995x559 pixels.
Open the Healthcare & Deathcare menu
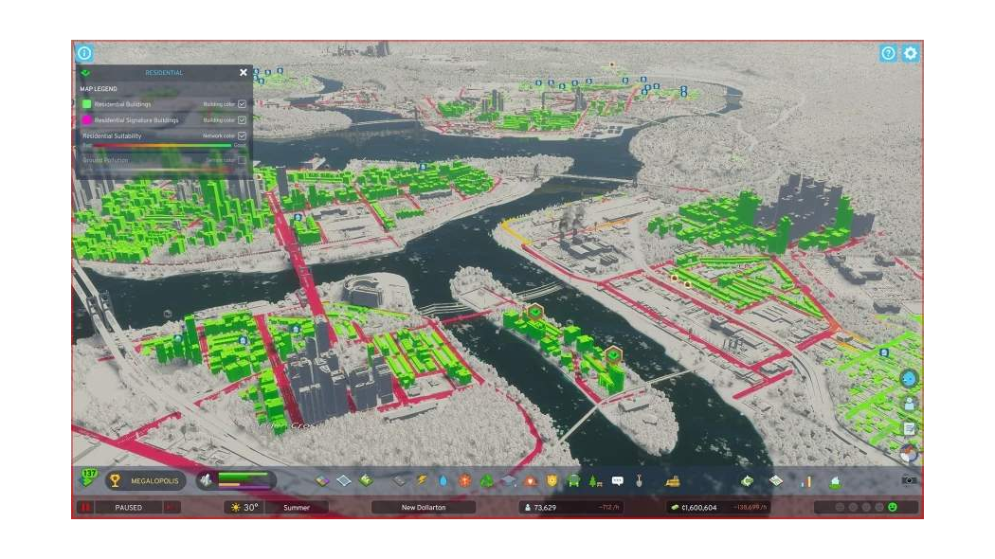click(x=464, y=481)
